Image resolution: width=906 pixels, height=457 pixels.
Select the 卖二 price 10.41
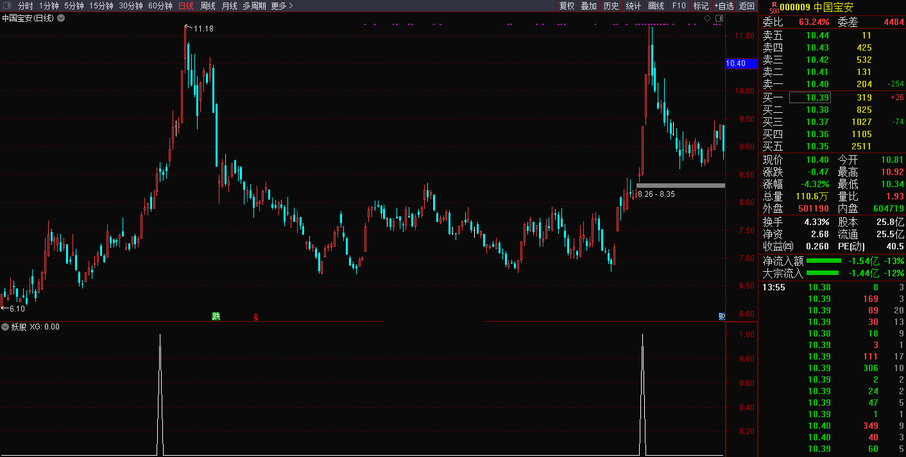[x=817, y=72]
